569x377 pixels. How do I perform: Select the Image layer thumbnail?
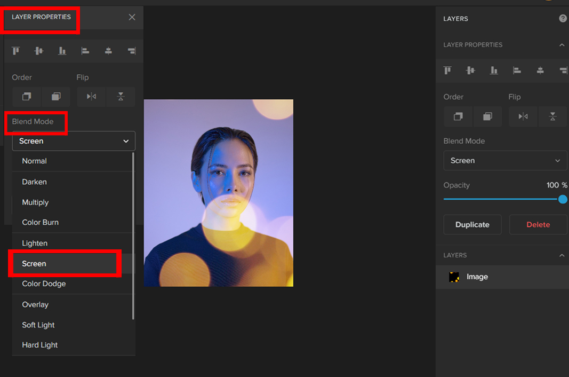point(454,277)
